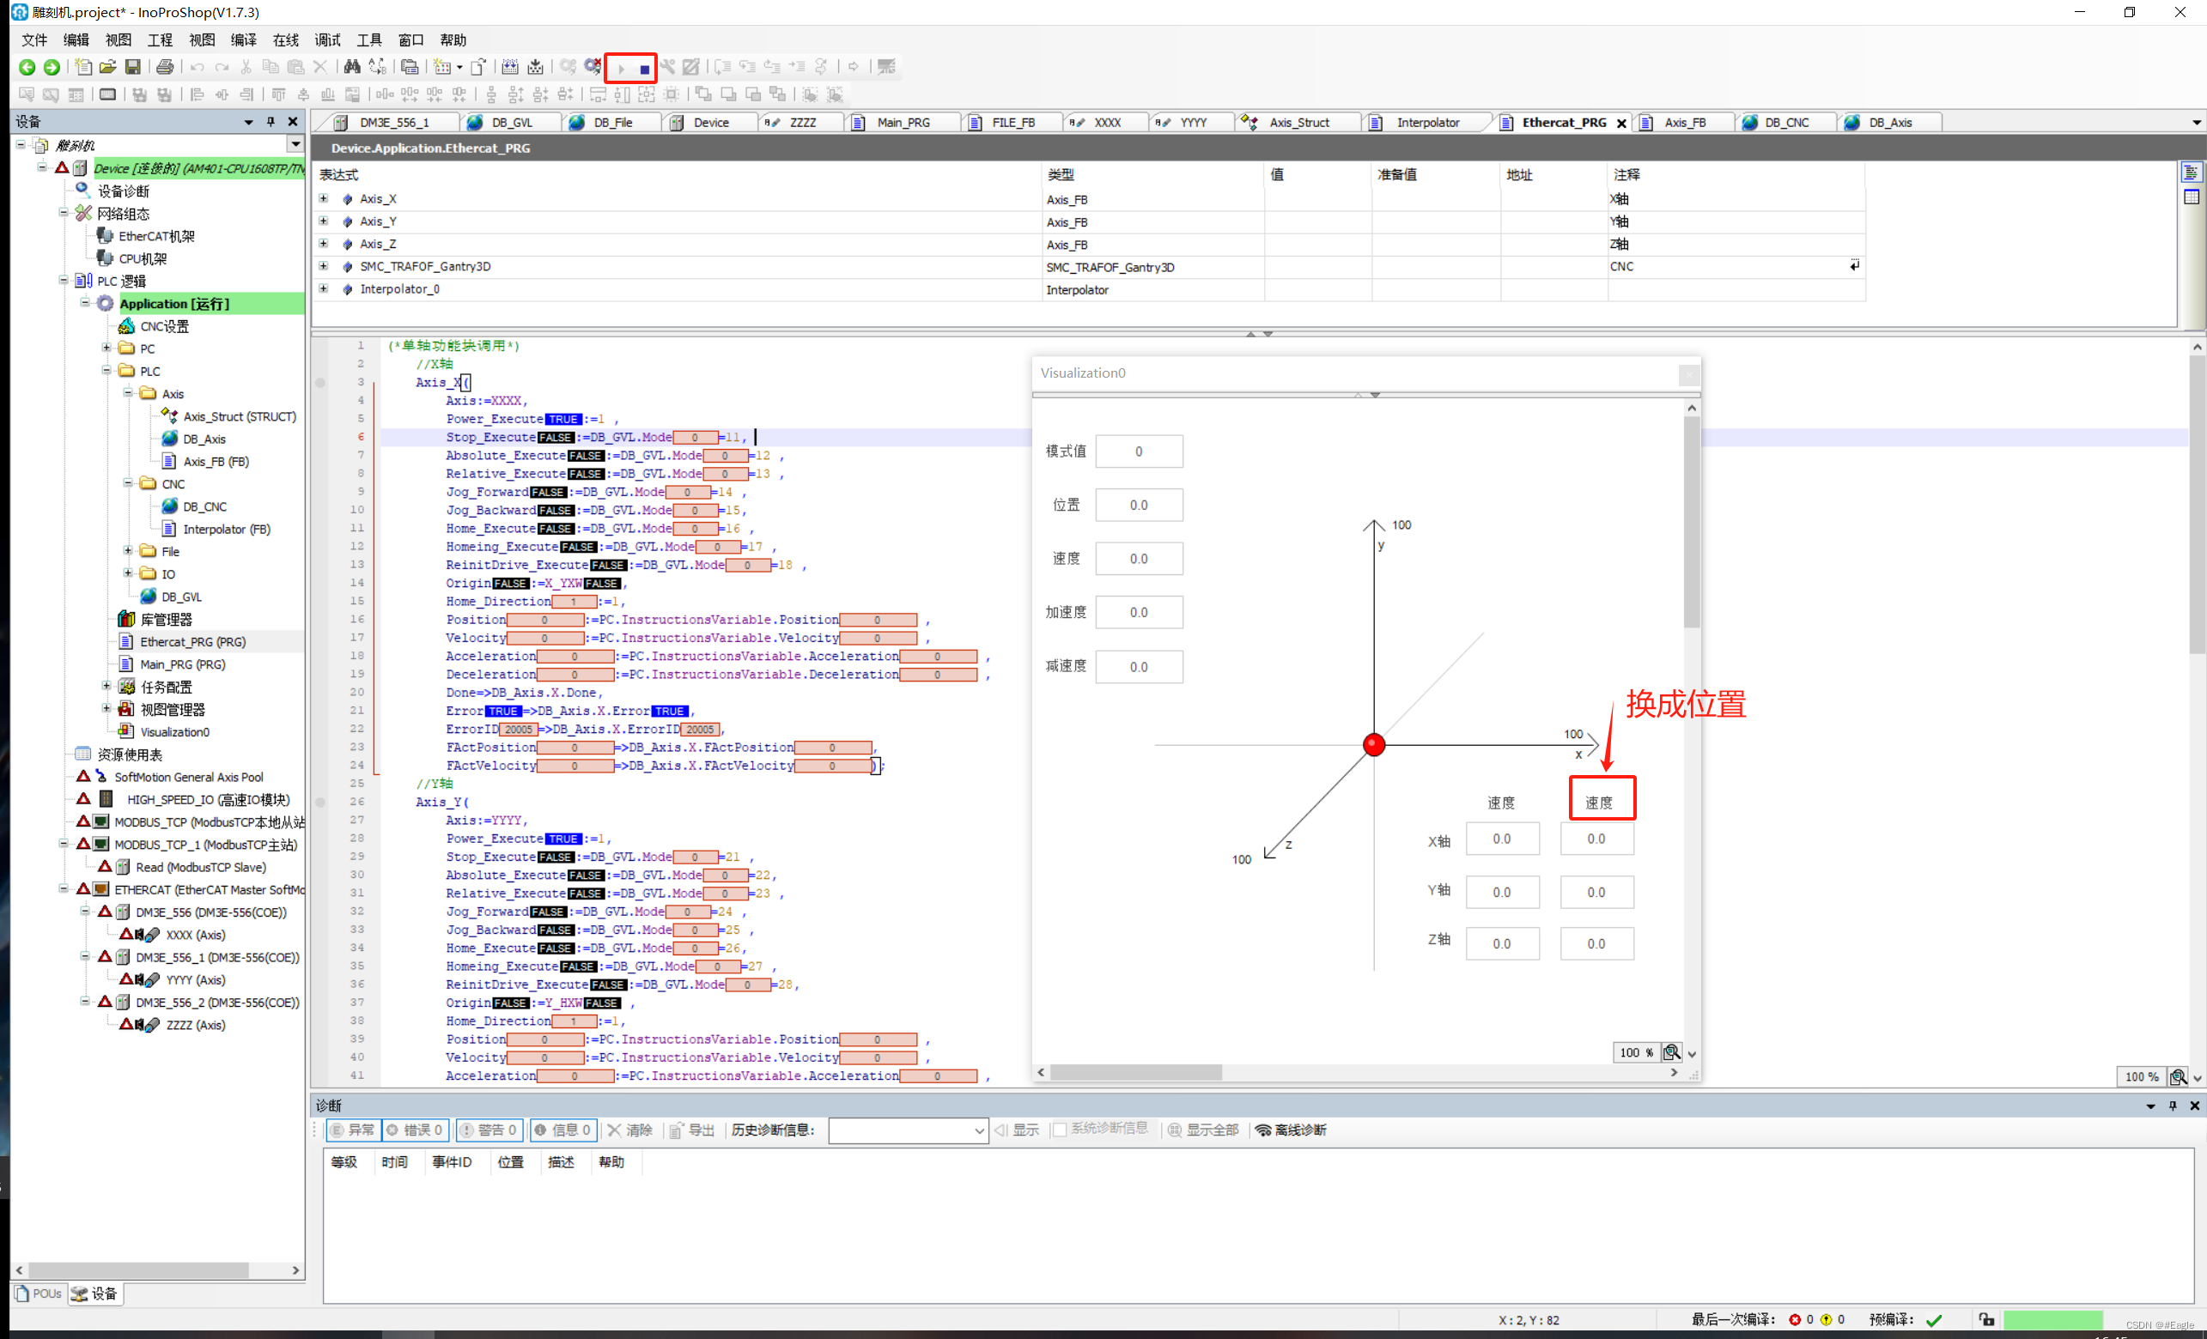The width and height of the screenshot is (2207, 1339).
Task: Expand the File folder in device tree
Action: tap(128, 550)
